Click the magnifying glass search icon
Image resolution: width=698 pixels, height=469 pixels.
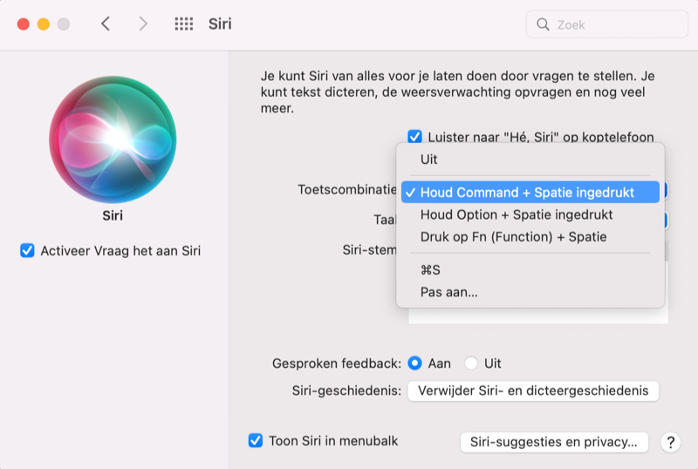tap(543, 24)
